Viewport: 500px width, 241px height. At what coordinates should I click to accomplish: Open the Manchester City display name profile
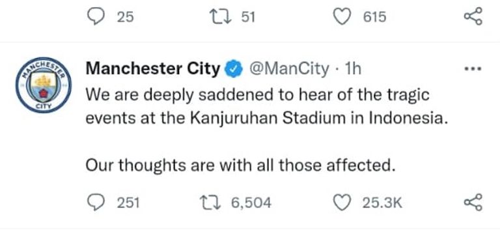click(x=153, y=68)
